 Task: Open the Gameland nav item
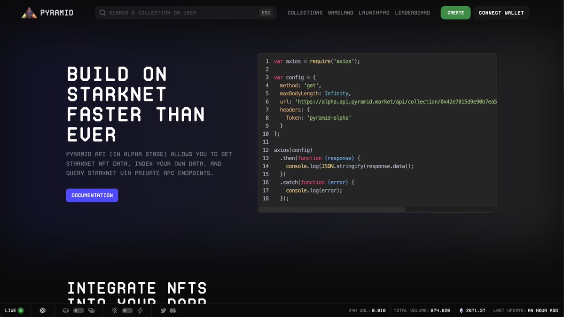[340, 13]
